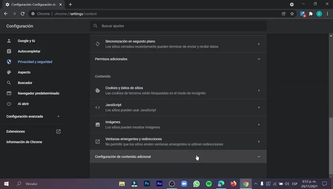Open Aspecto settings section
The width and height of the screenshot is (333, 189).
click(x=24, y=72)
